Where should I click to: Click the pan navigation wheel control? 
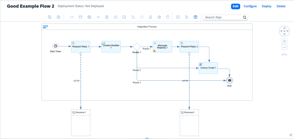285,31
